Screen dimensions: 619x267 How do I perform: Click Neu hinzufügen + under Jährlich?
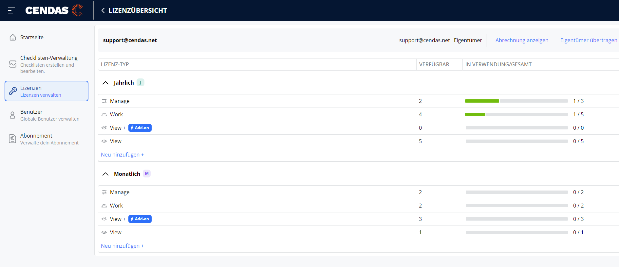tap(122, 155)
